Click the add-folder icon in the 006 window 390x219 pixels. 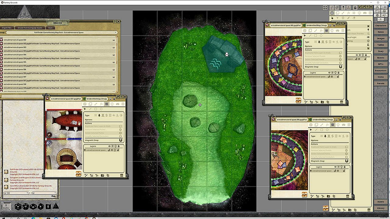(328, 196)
